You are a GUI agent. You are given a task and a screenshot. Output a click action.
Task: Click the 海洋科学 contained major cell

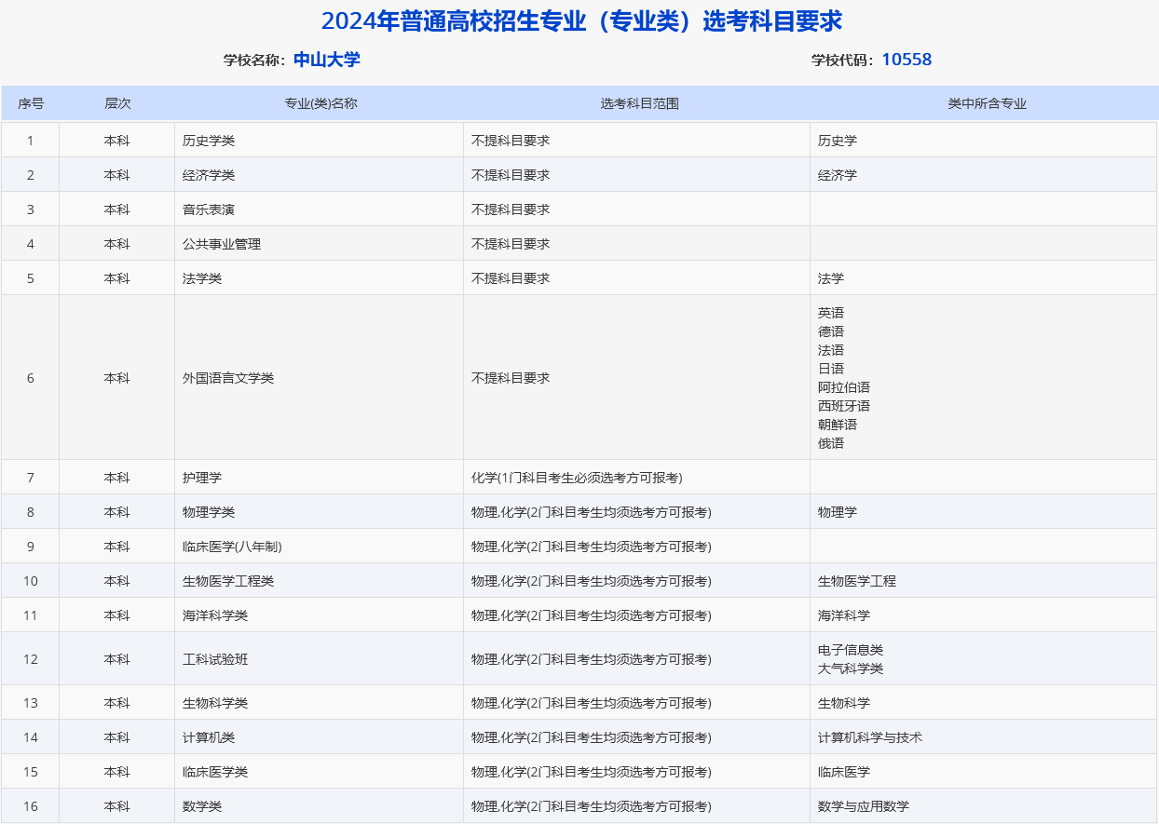[984, 615]
